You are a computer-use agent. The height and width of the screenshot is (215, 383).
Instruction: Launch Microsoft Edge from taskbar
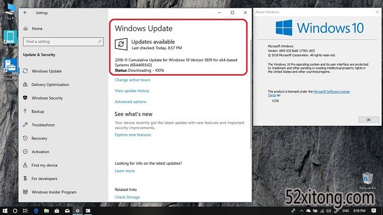(x=36, y=211)
